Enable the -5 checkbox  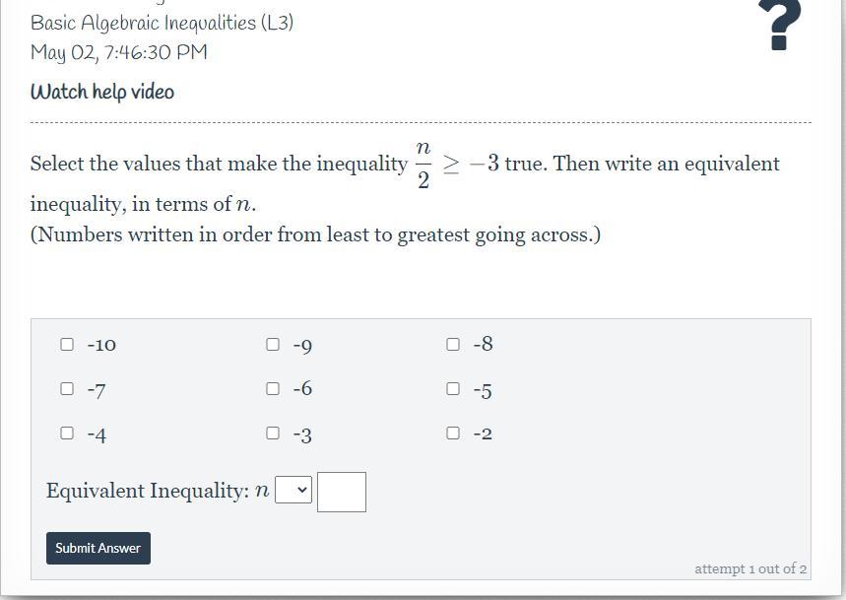tap(453, 388)
